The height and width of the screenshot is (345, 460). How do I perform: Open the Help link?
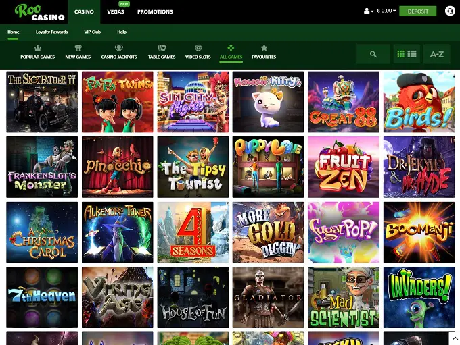point(122,32)
